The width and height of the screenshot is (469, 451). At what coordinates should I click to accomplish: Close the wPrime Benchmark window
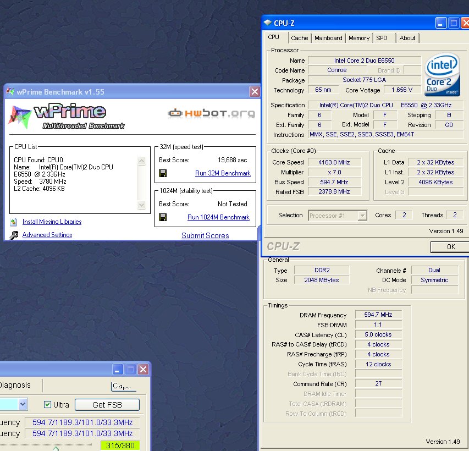255,92
